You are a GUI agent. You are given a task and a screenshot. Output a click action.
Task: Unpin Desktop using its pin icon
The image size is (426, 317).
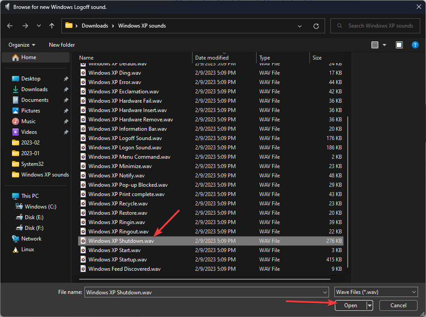pos(66,79)
